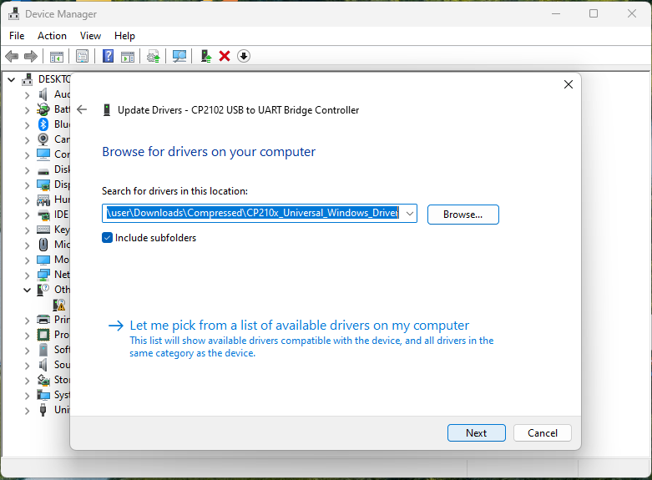The width and height of the screenshot is (652, 480).
Task: Open the View menu
Action: [x=90, y=36]
